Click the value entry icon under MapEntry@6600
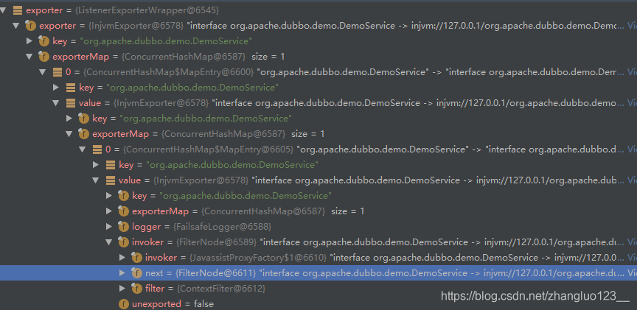The image size is (637, 310). point(71,103)
